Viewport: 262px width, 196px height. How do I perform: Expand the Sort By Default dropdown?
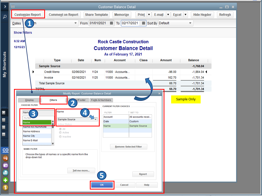pyautogui.click(x=190, y=23)
